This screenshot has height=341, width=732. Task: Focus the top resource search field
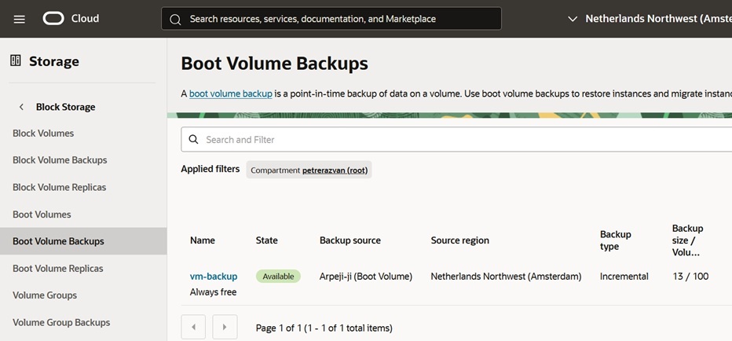coord(331,19)
